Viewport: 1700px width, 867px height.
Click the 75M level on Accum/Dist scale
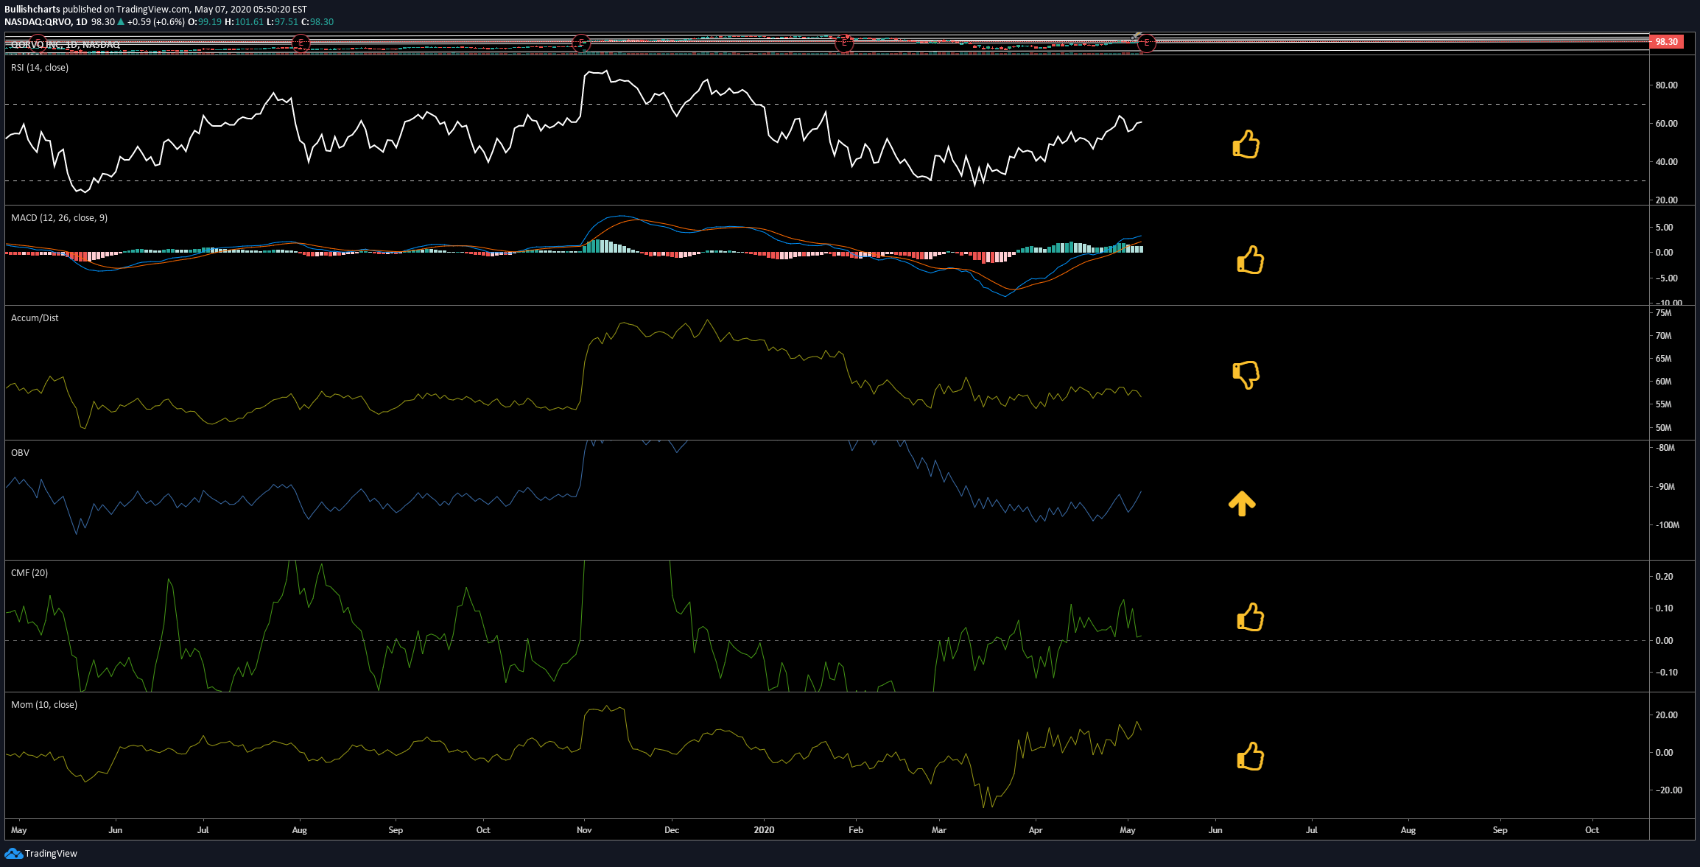(x=1663, y=313)
